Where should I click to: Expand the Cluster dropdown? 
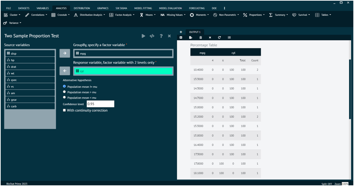tap(20, 15)
